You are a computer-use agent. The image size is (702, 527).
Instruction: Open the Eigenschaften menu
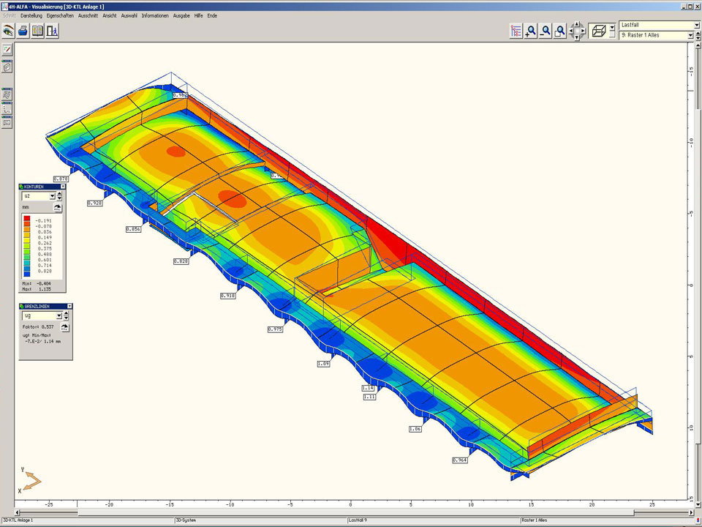click(x=60, y=15)
